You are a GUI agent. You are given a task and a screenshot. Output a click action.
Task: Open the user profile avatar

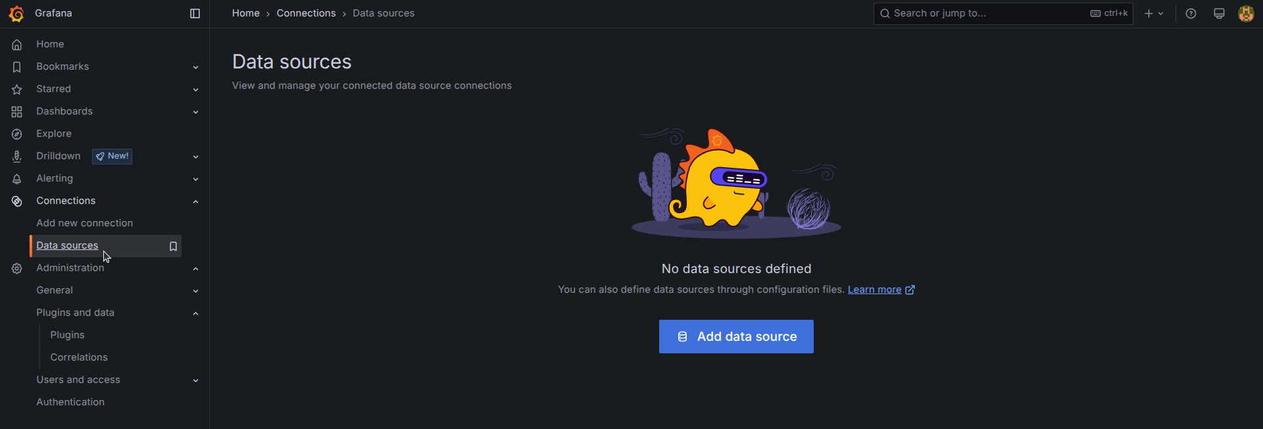point(1246,14)
